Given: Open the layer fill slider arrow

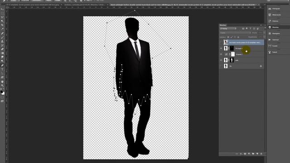Looking at the screenshot, I should click(x=264, y=37).
